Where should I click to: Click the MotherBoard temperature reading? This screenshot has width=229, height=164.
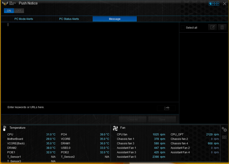tap(51, 139)
